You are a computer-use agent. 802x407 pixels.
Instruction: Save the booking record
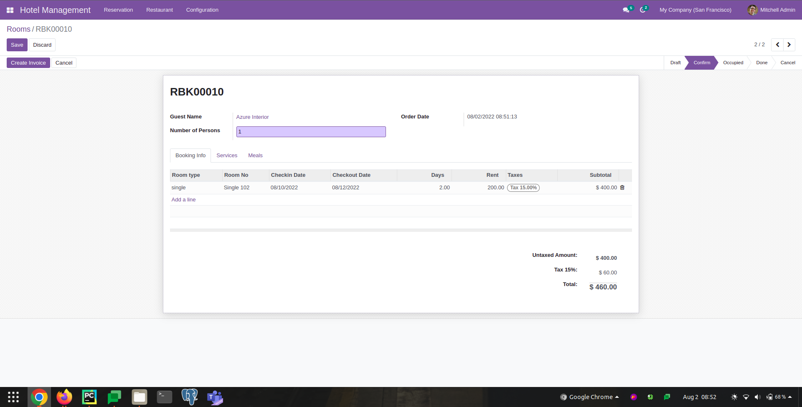click(x=17, y=45)
